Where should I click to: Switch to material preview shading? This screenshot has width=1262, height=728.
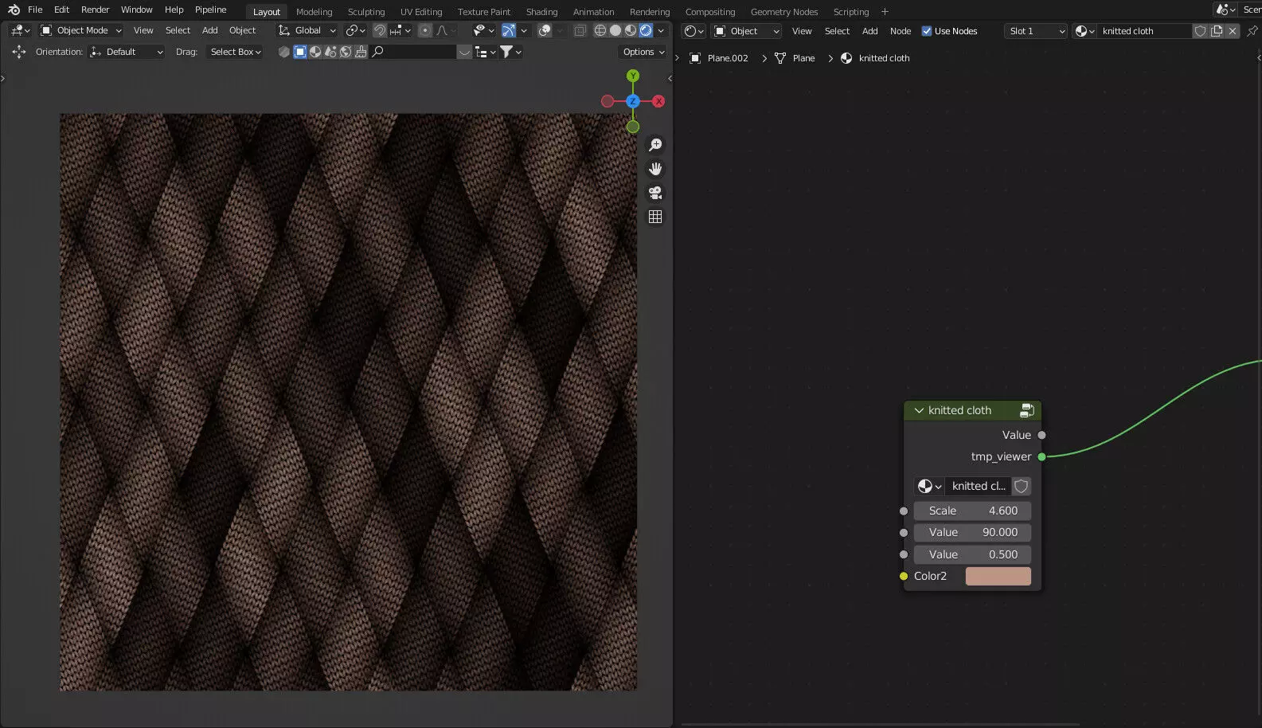631,30
